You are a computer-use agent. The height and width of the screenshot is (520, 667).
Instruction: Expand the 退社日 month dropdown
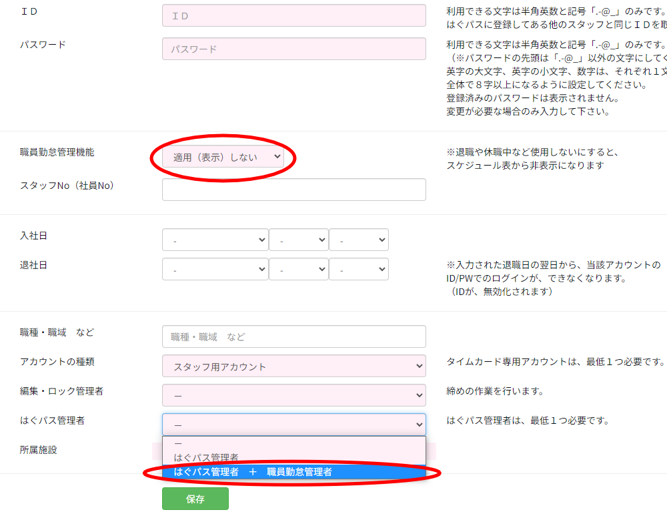click(299, 270)
